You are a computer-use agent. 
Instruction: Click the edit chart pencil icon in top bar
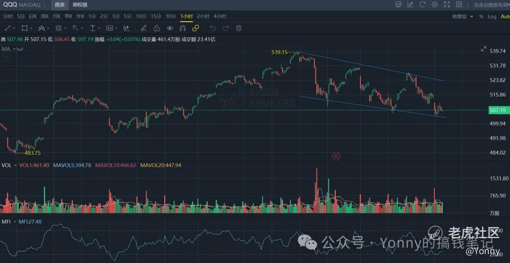(x=410, y=4)
